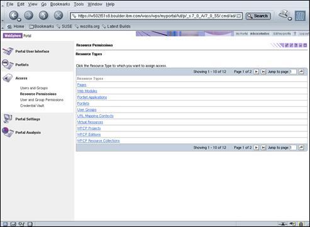Click the Portlets resource type link in the table
Image resolution: width=310 pixels, height=227 pixels.
coord(83,104)
